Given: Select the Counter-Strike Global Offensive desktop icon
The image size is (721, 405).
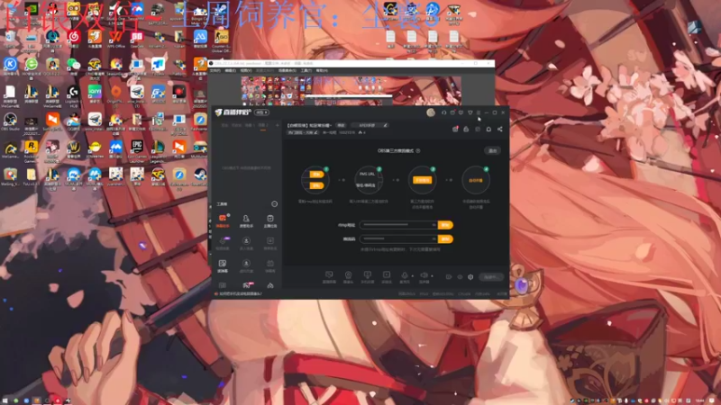Looking at the screenshot, I should [221, 40].
